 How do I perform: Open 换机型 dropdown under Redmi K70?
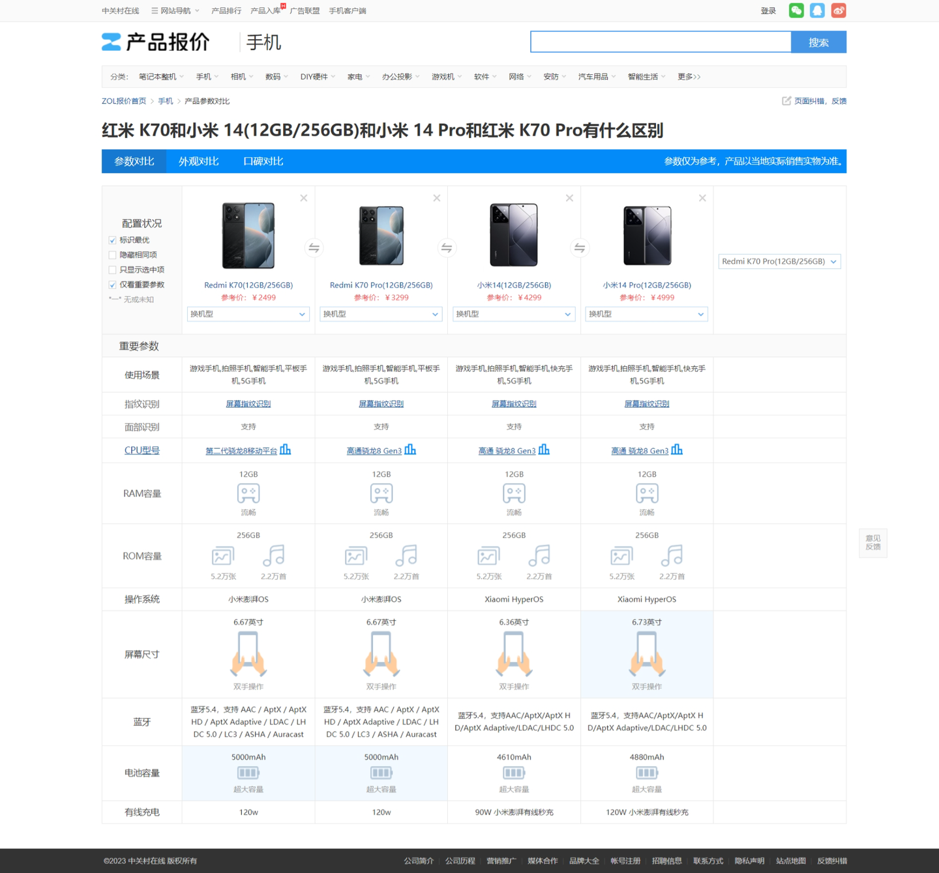click(x=248, y=314)
